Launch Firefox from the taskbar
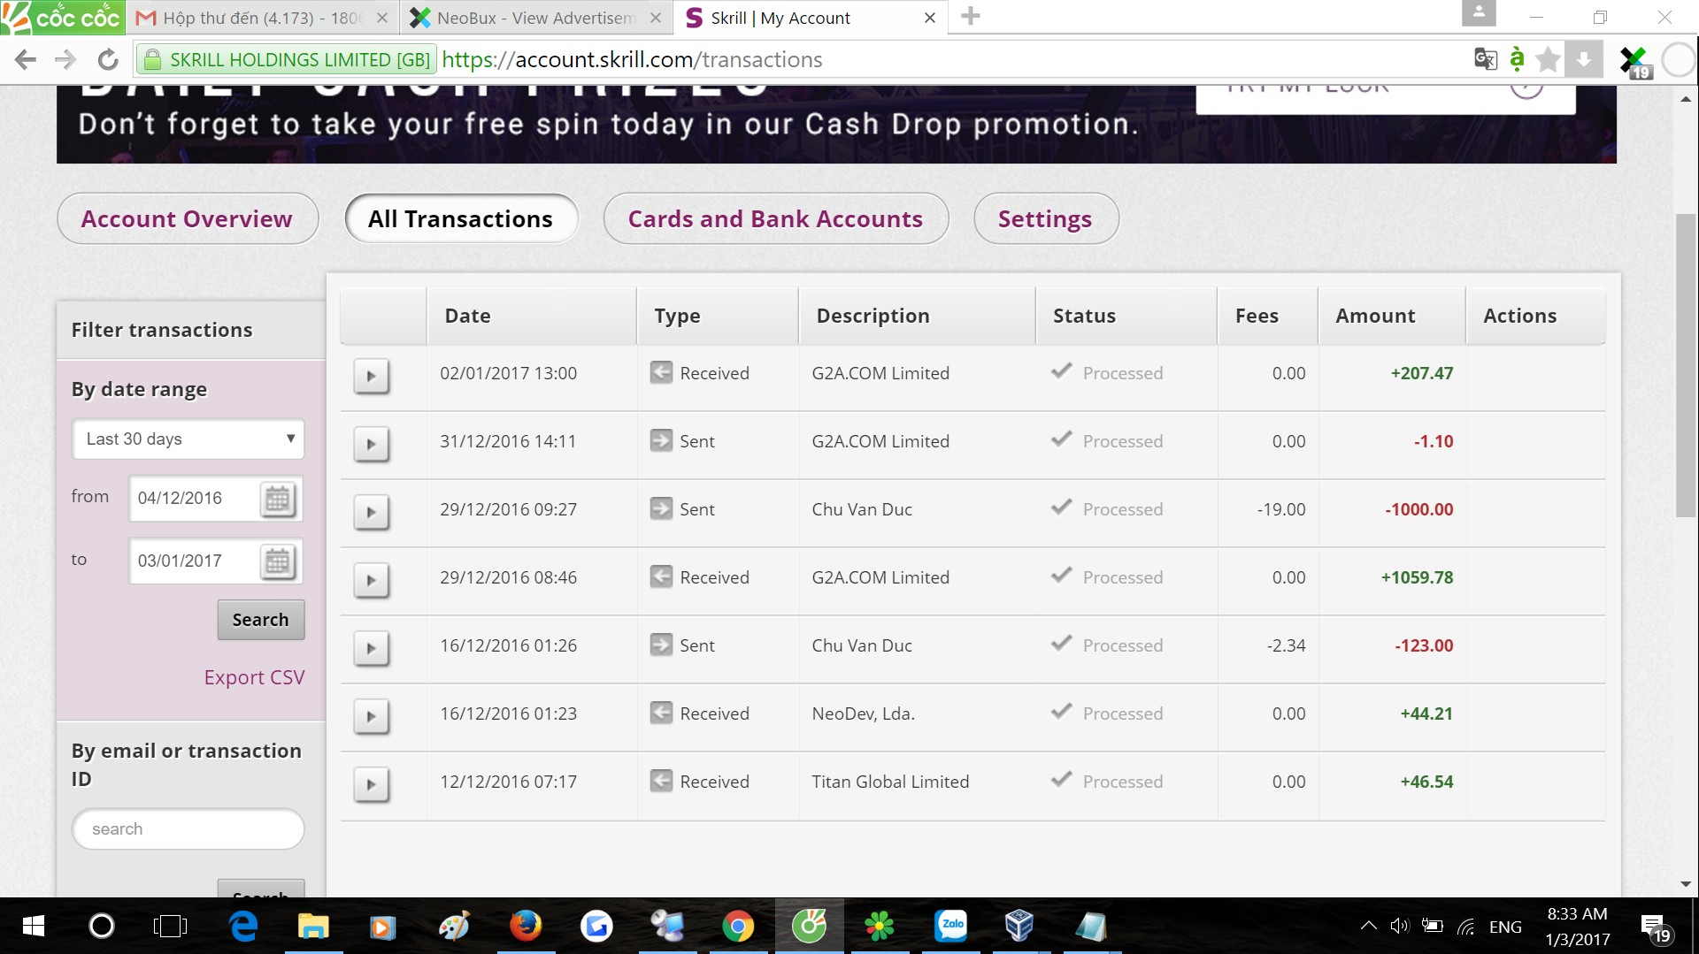 pos(526,926)
